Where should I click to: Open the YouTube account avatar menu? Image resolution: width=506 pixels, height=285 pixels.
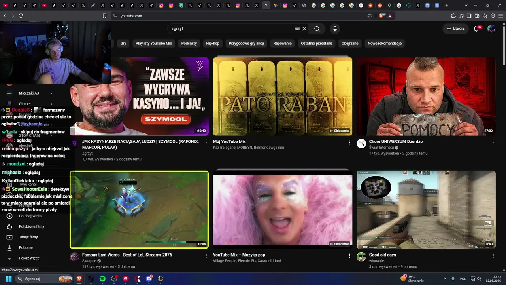pyautogui.click(x=491, y=28)
